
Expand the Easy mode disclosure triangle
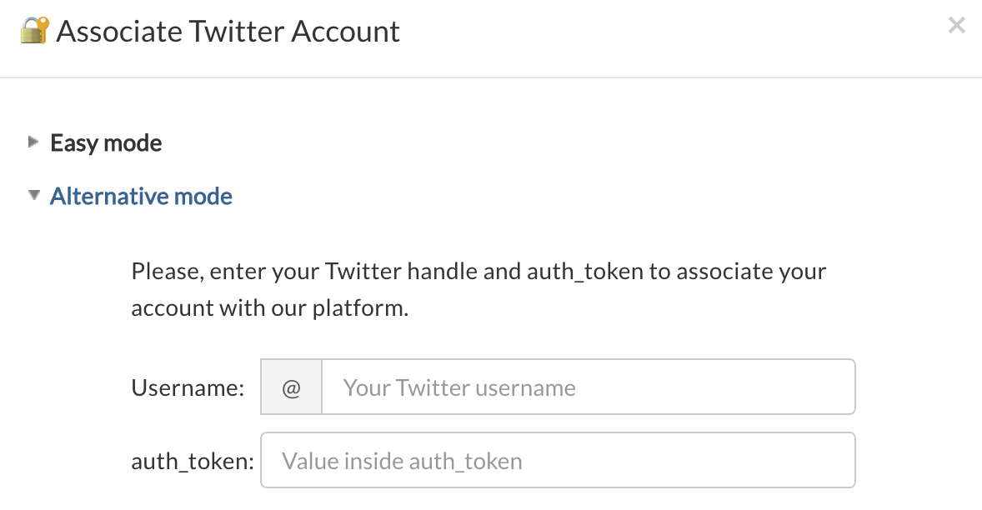[33, 142]
